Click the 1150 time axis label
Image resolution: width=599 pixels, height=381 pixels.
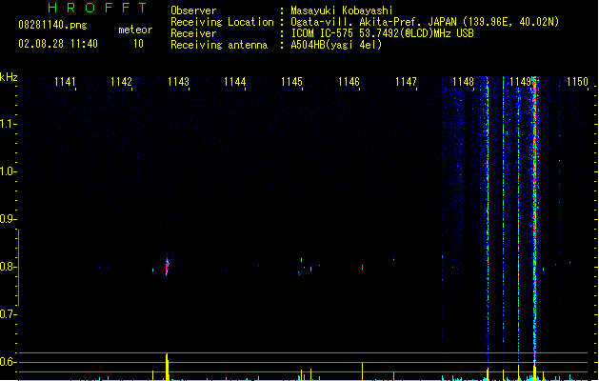[x=577, y=82]
